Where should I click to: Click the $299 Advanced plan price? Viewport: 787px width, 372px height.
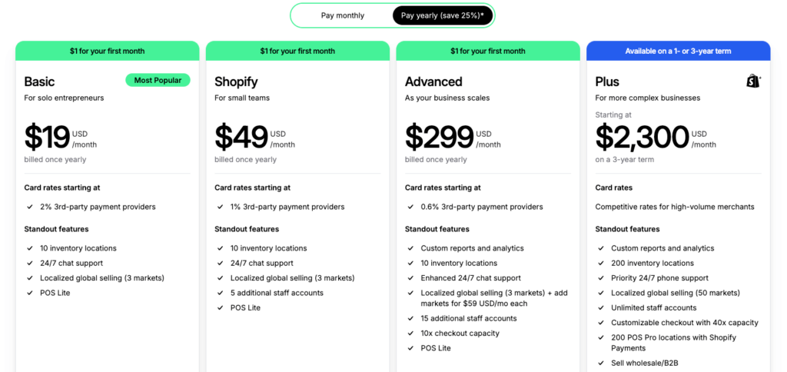coord(439,138)
